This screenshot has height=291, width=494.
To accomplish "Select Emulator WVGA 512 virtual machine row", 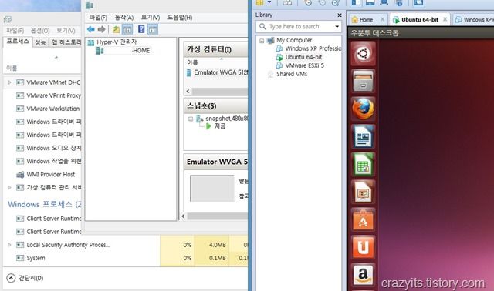I will (x=217, y=72).
